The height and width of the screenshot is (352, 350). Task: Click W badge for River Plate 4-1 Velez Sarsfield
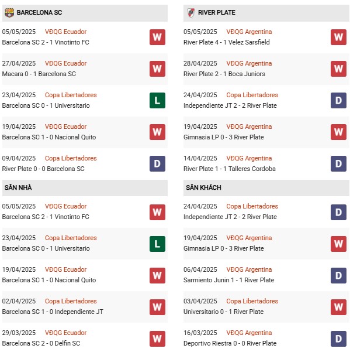(338, 37)
